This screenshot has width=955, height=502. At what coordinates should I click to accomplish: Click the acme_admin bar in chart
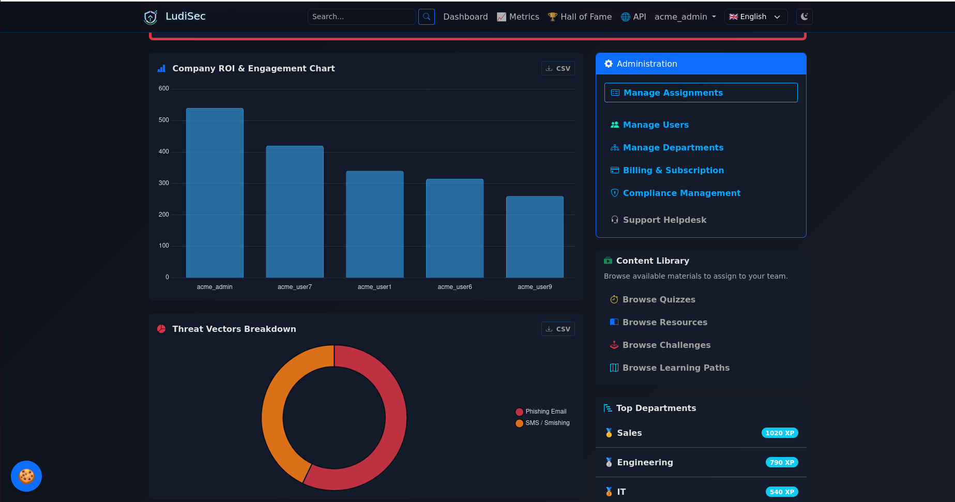tap(215, 193)
